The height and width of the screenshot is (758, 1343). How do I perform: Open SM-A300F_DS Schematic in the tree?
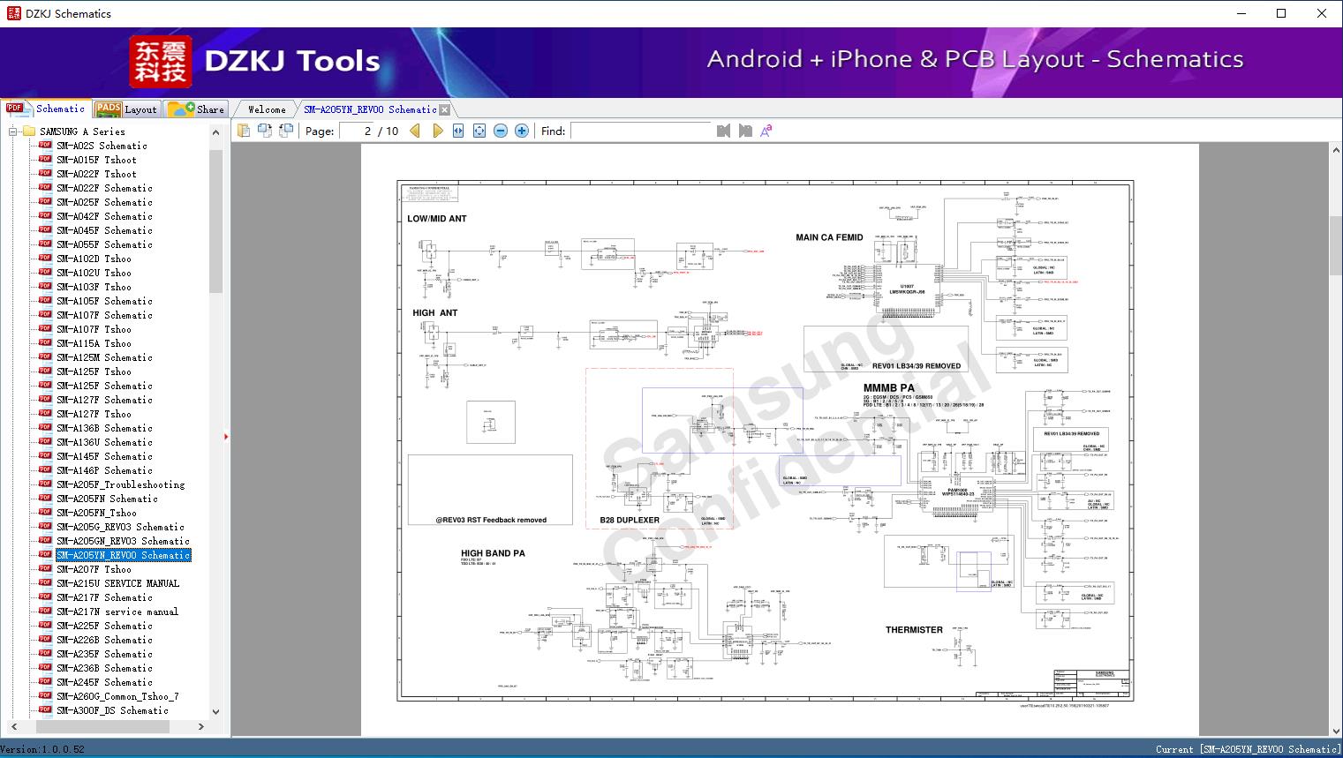click(112, 710)
